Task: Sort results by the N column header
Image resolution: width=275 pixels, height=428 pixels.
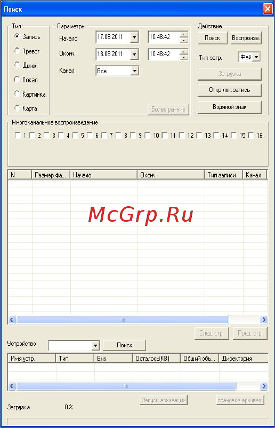Action: (20, 175)
